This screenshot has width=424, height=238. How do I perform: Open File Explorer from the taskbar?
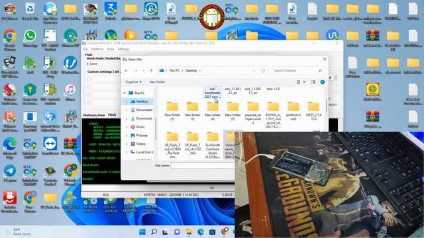[189, 231]
